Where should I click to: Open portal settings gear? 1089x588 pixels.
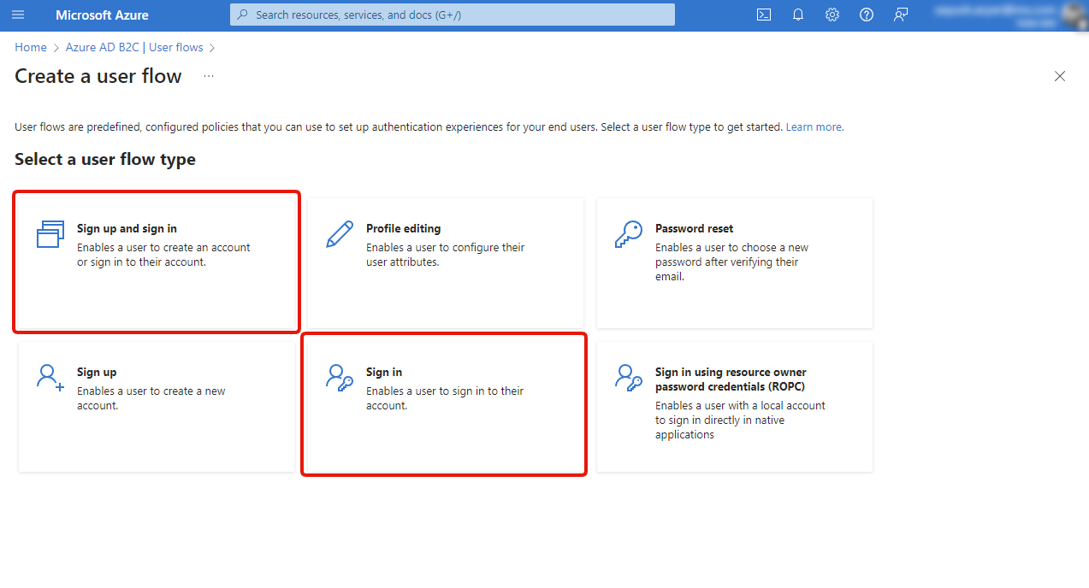point(832,15)
